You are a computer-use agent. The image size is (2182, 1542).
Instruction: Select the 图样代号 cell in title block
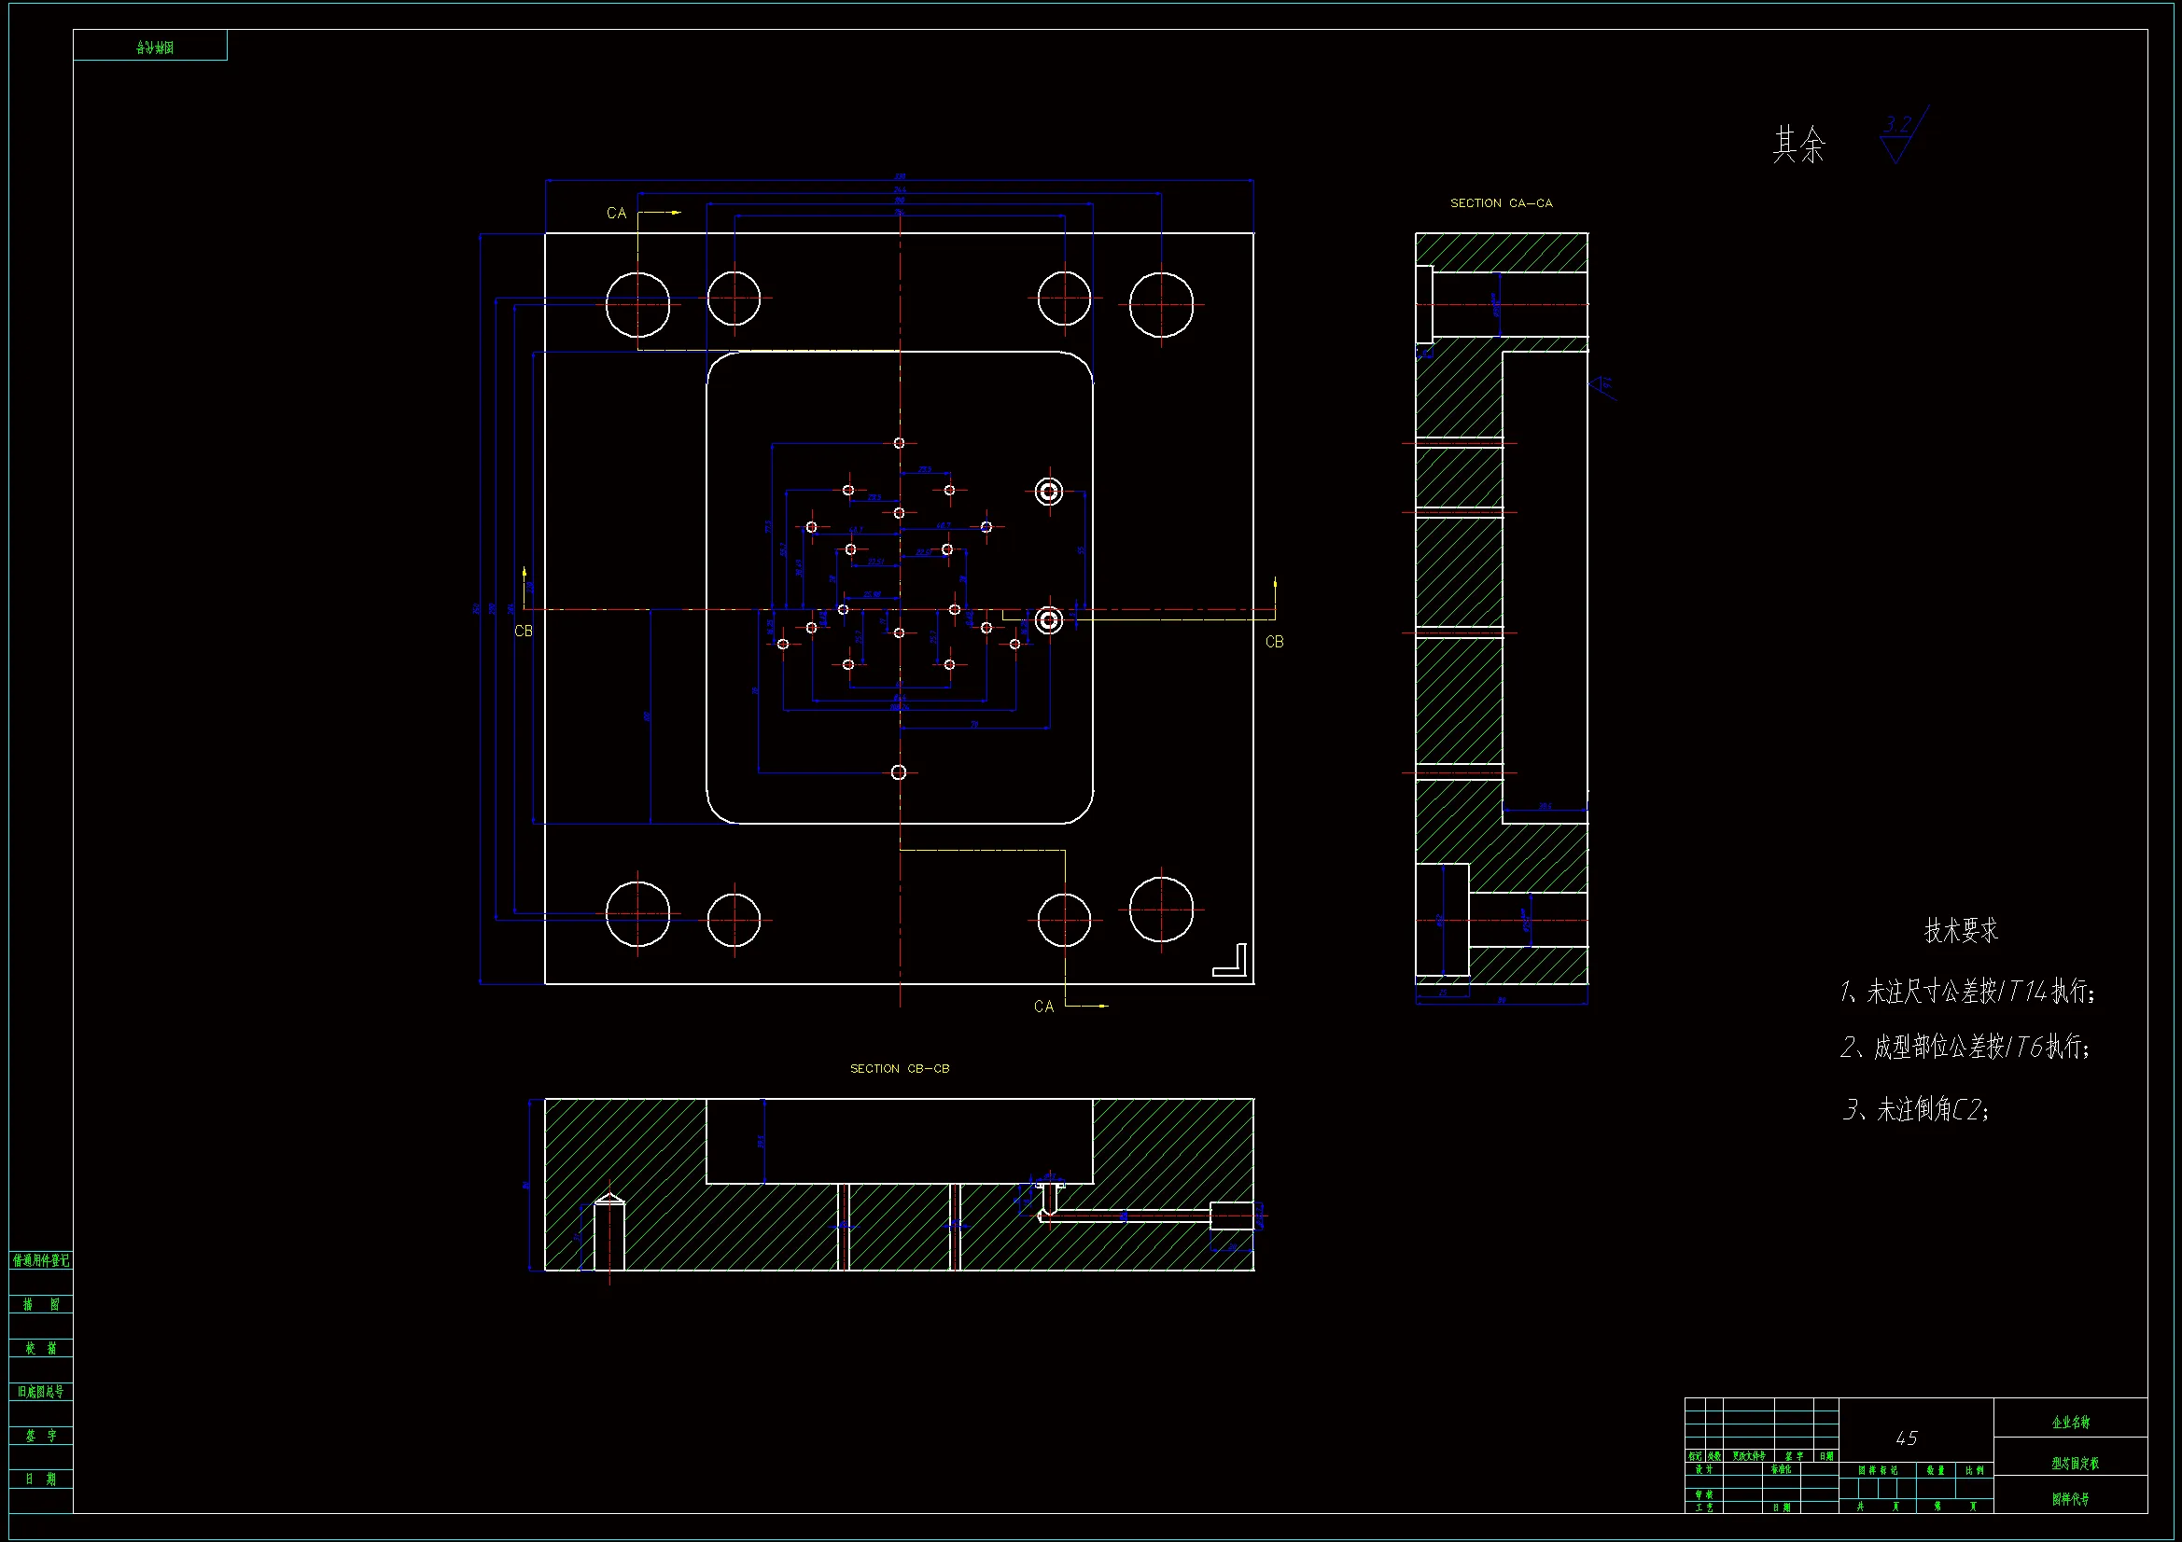[x=2070, y=1499]
